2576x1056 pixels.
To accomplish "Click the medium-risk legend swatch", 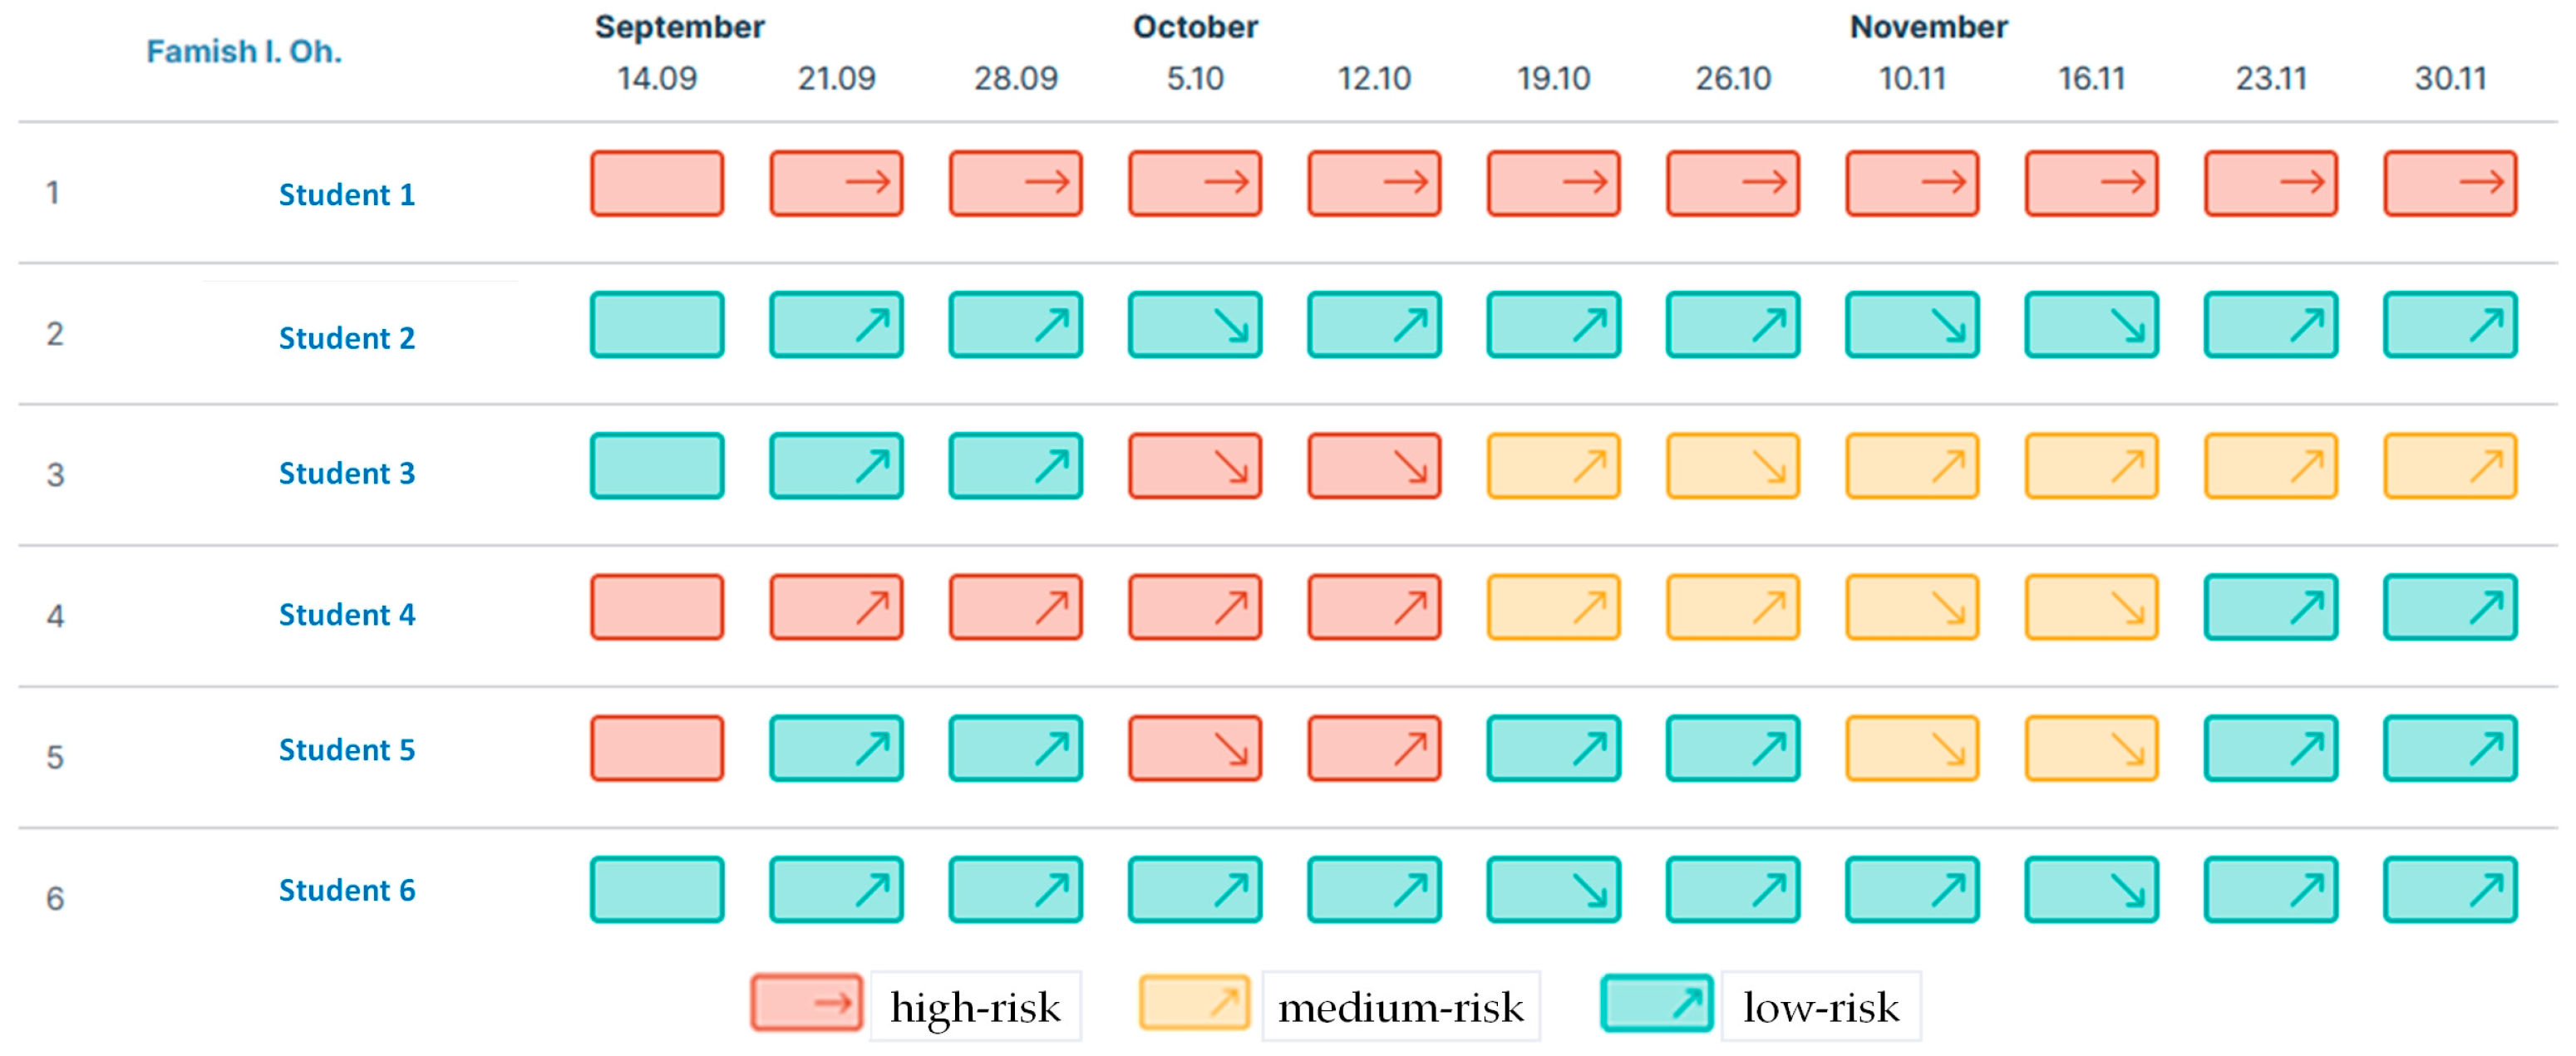I will click(x=1195, y=1003).
